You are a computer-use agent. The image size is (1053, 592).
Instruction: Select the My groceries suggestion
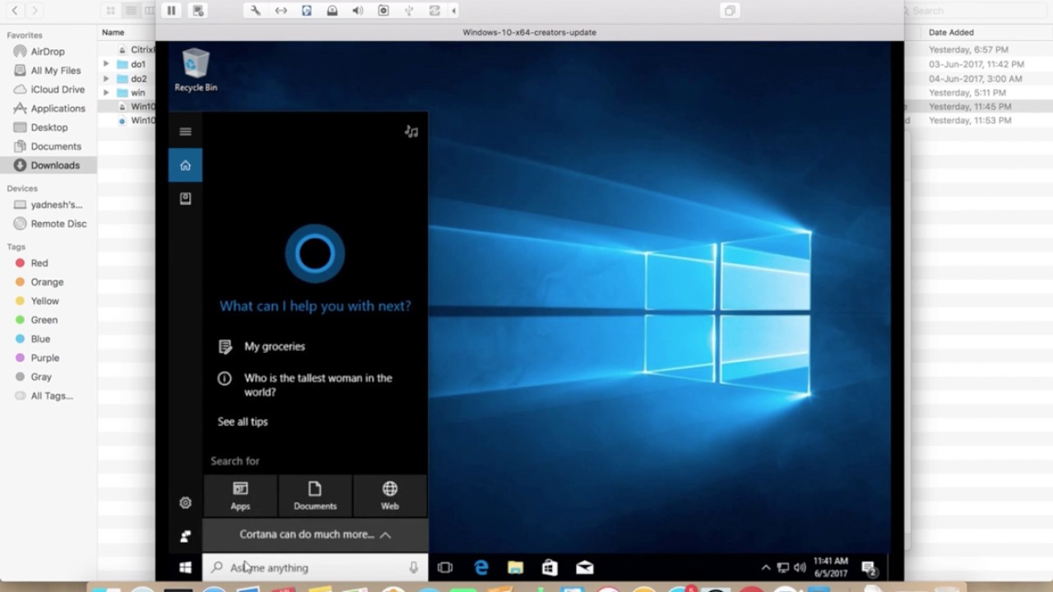tap(274, 347)
